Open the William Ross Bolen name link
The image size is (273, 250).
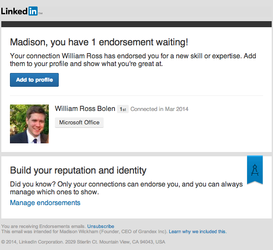(85, 109)
